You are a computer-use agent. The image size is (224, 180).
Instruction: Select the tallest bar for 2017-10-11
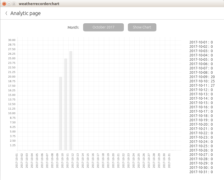(x=71, y=100)
